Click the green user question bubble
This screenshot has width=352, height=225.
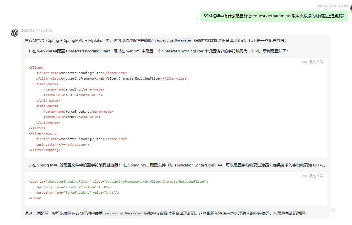tap(274, 16)
